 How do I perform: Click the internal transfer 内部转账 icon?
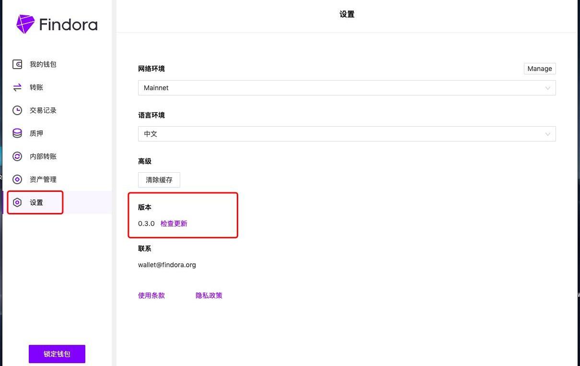[x=17, y=156]
